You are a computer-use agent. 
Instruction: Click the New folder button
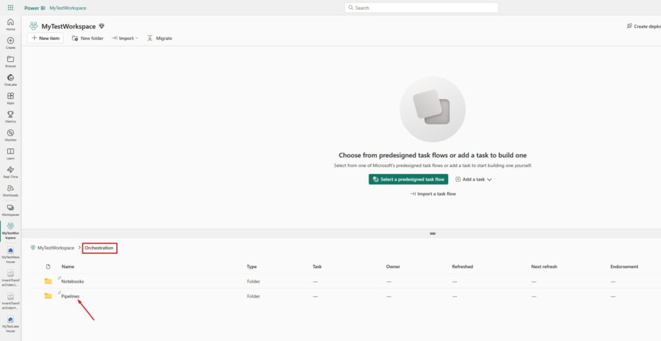tap(88, 38)
